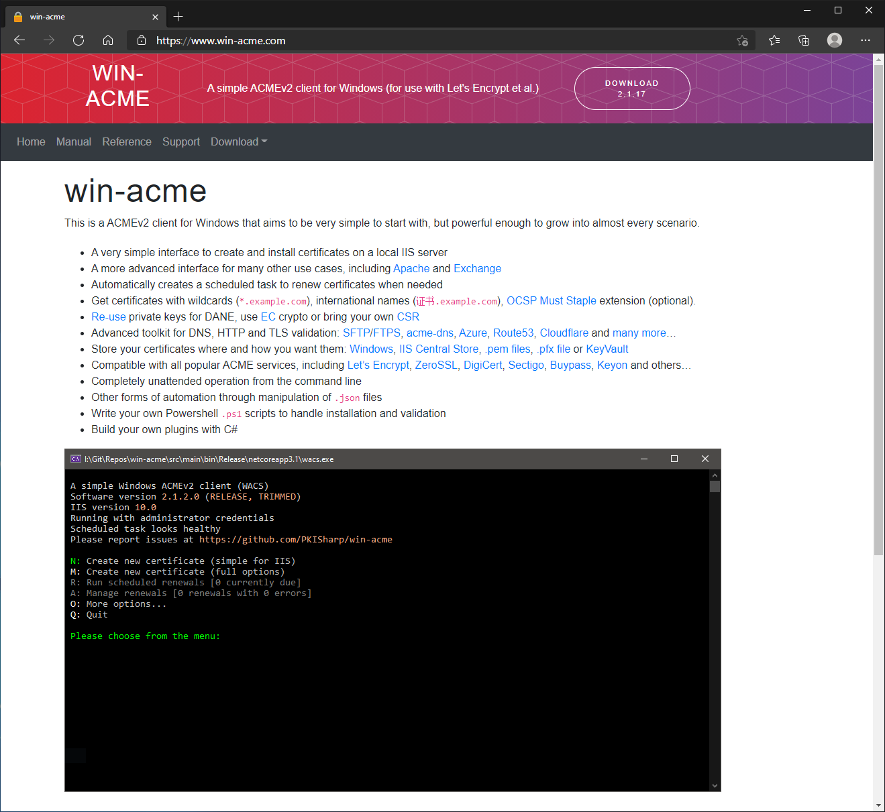Click the .ps1 code text
The width and height of the screenshot is (885, 812).
coord(231,414)
